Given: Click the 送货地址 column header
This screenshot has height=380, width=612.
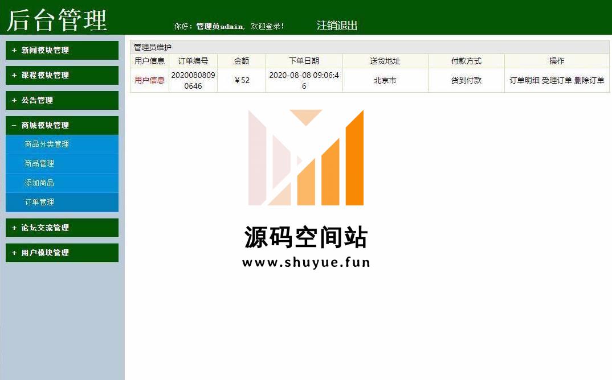Looking at the screenshot, I should (x=385, y=61).
